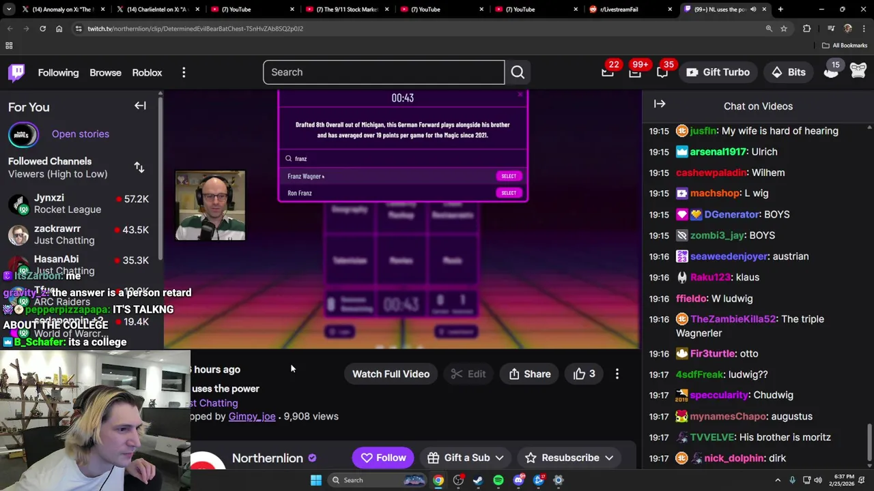Image resolution: width=874 pixels, height=491 pixels.
Task: Open the Chrome three-dot menu
Action: click(864, 29)
